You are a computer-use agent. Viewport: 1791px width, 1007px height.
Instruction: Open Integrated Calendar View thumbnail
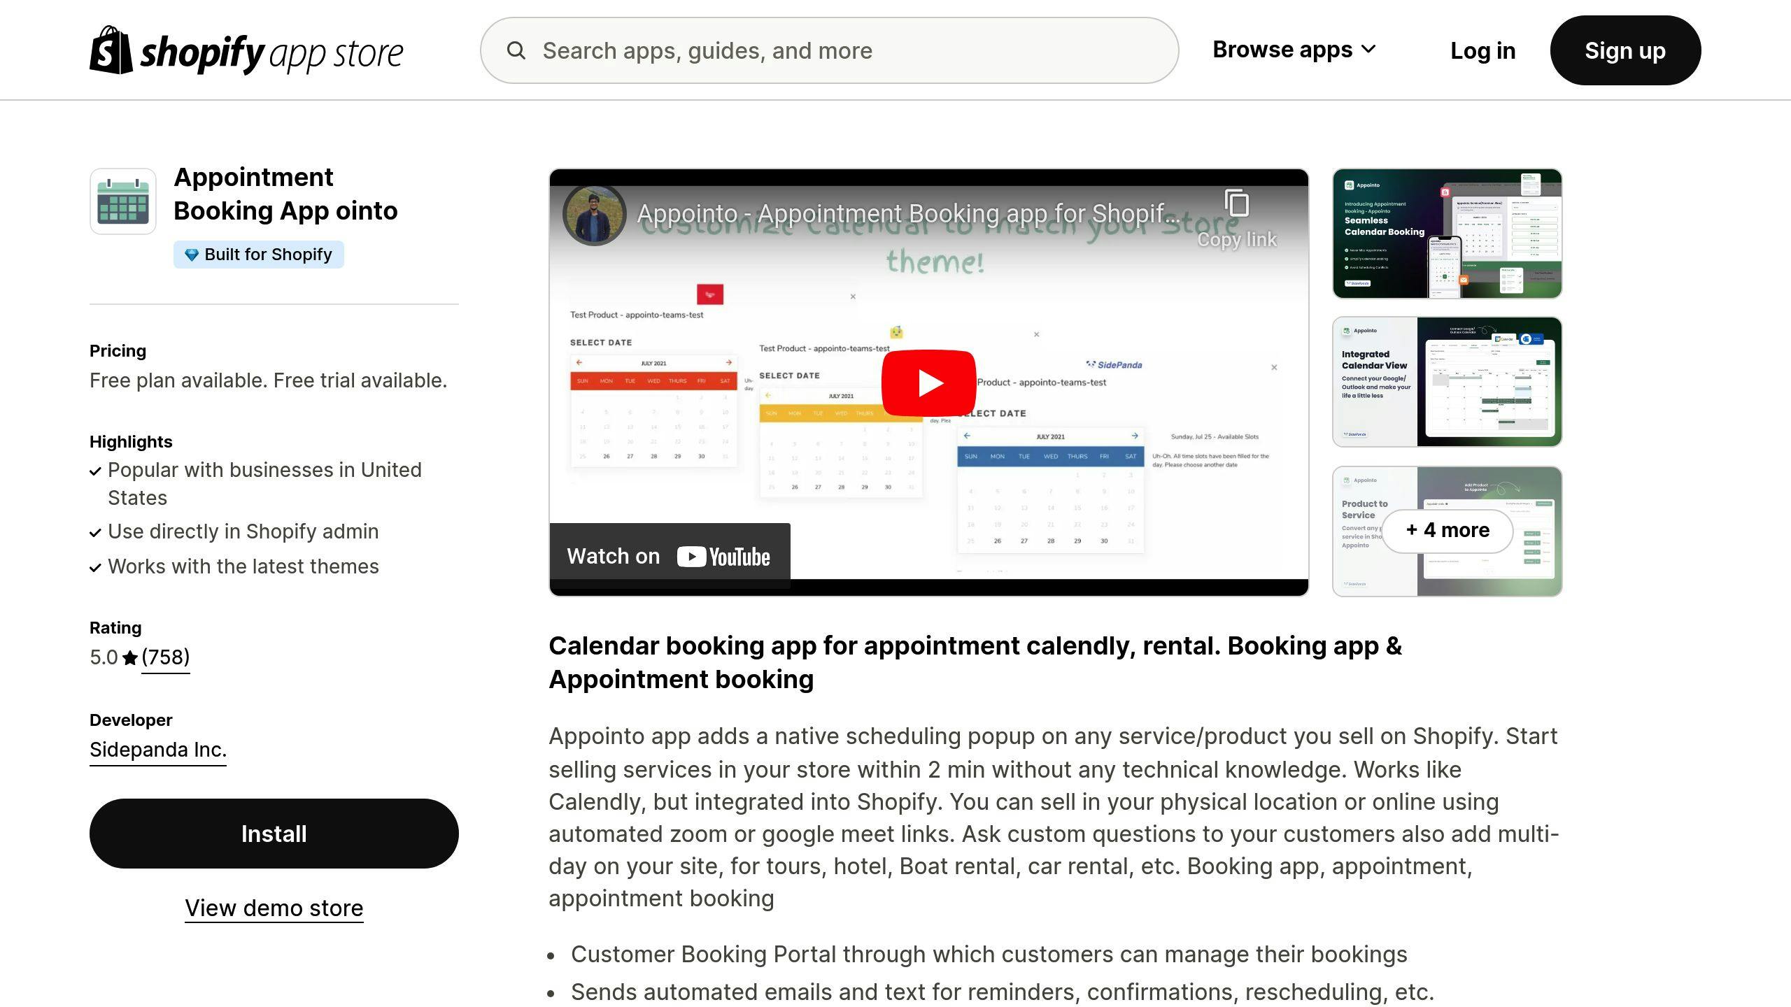[x=1447, y=382]
